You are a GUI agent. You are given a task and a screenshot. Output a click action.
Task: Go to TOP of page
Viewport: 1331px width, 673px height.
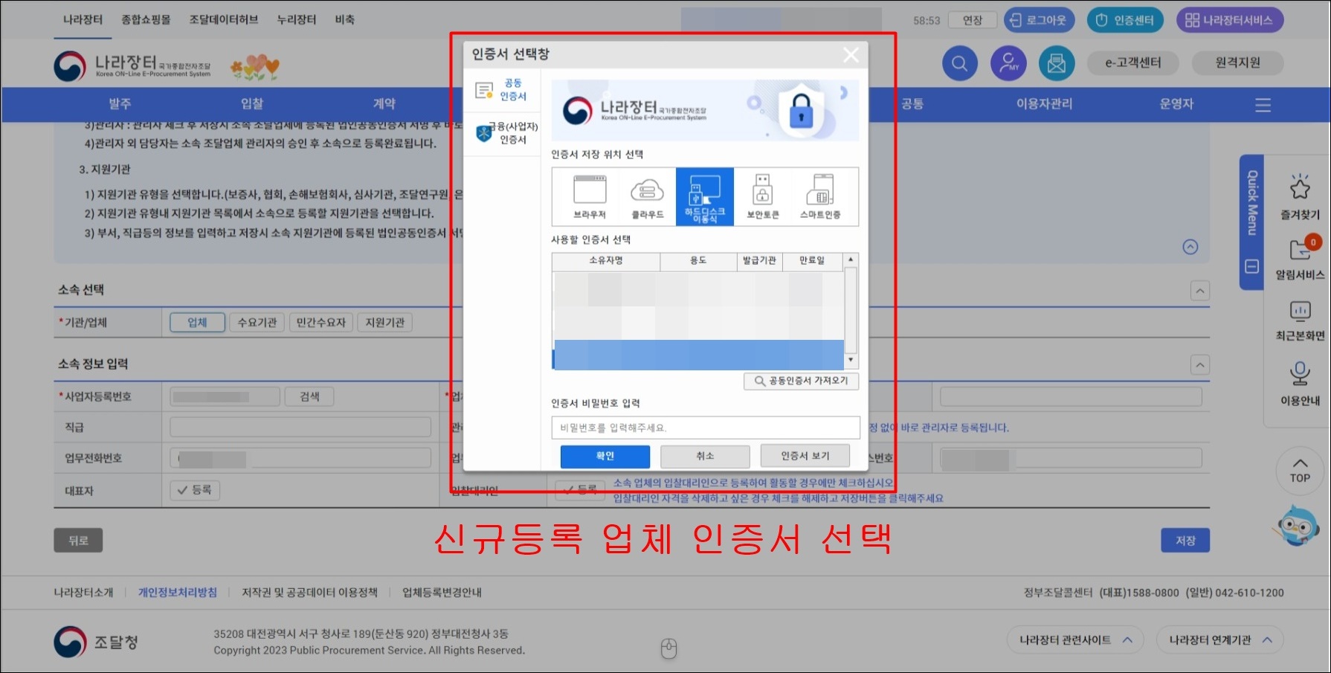pos(1300,470)
